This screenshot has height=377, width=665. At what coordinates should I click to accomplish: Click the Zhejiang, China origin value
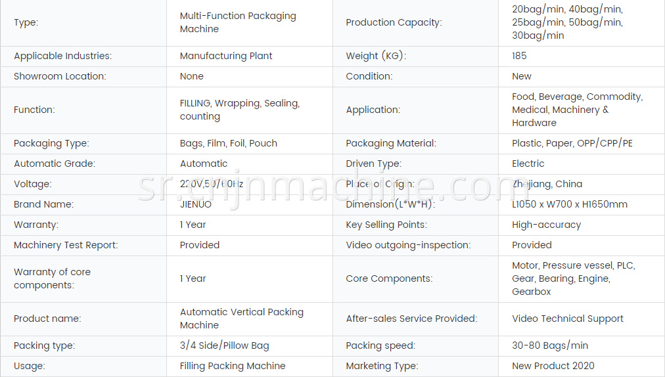(547, 184)
